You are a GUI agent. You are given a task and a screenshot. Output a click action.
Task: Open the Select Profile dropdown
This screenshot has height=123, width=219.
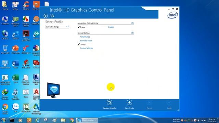coord(57,27)
